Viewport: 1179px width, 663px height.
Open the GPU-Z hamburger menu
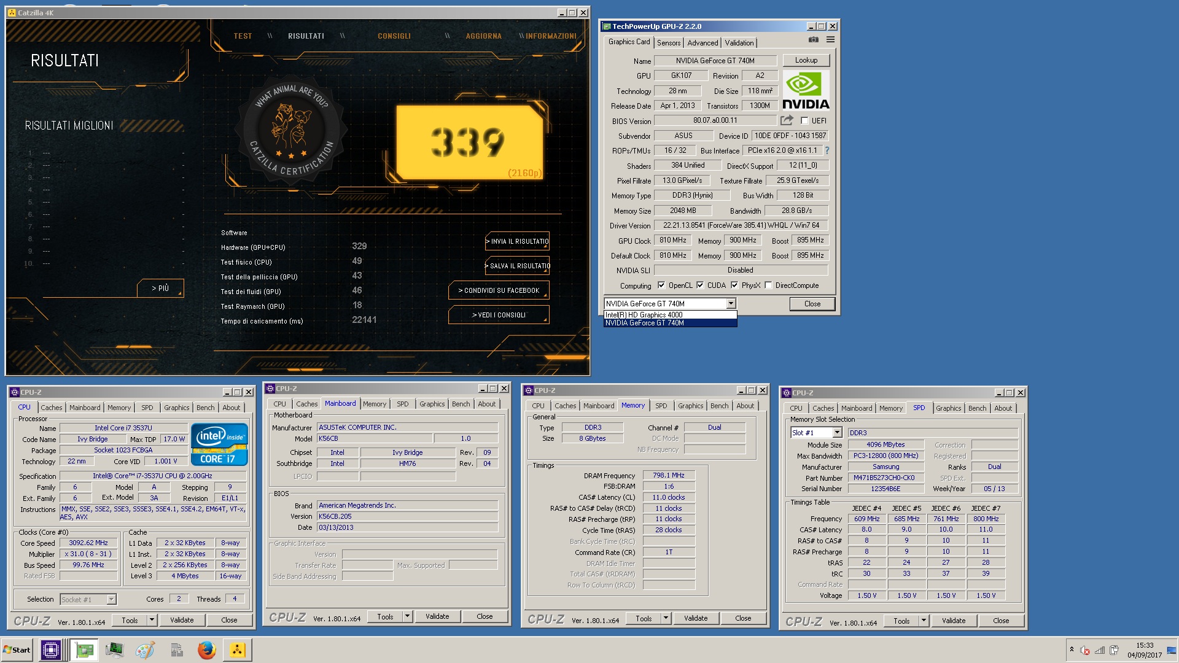click(x=830, y=40)
